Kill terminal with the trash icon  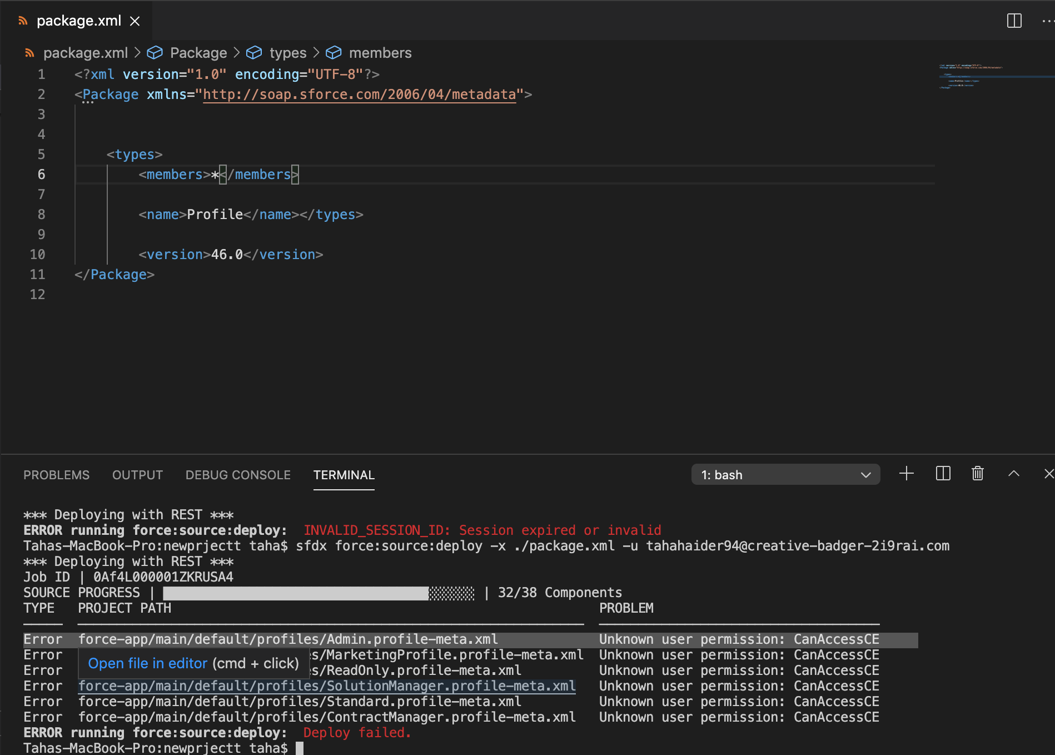(x=978, y=474)
